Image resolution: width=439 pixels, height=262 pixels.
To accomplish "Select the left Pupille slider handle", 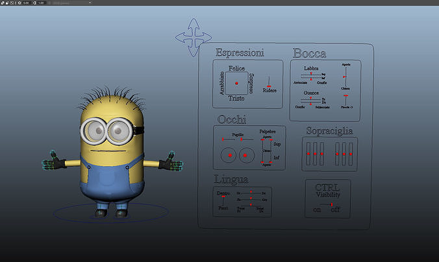I will click(x=223, y=139).
